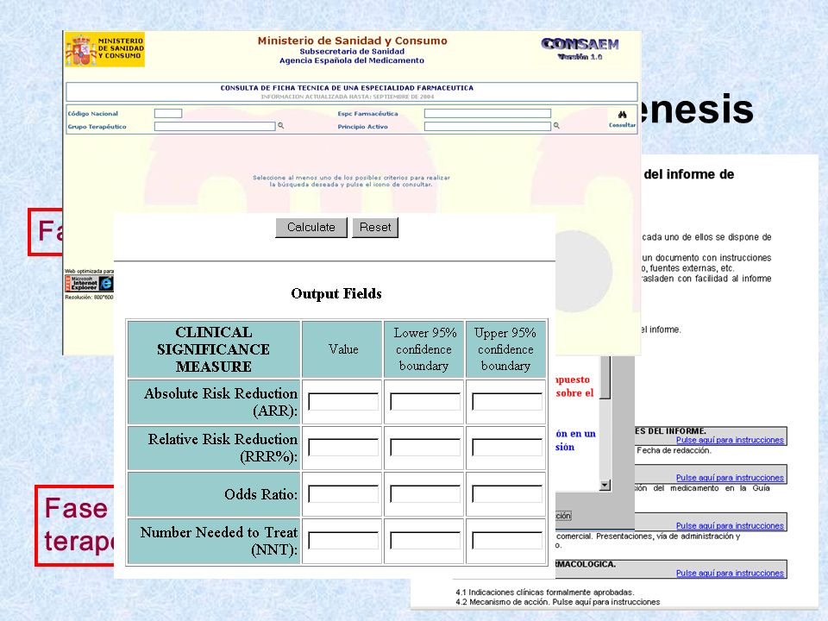Select the Odds Ratio Value field
Viewport: 828px width, 621px height.
click(343, 494)
